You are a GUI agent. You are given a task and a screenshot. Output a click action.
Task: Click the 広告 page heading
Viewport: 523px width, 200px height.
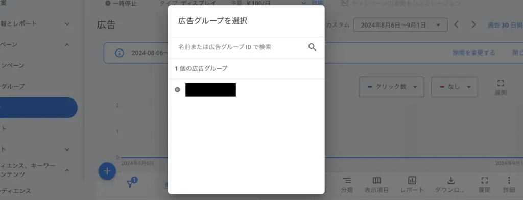(x=106, y=25)
